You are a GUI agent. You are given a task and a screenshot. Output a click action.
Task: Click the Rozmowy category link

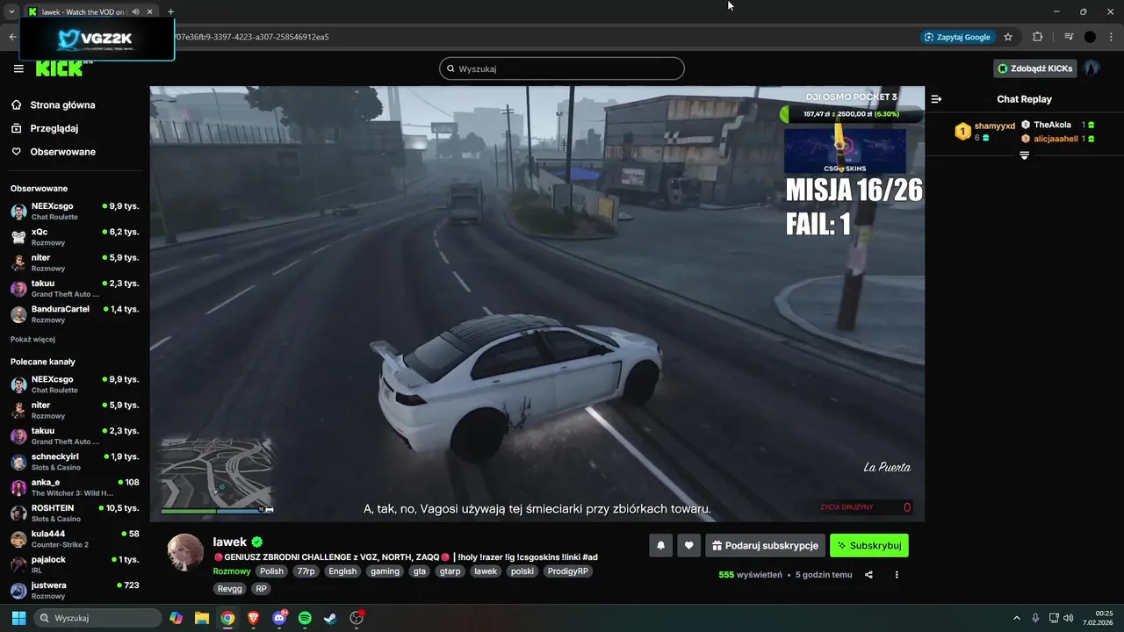(x=232, y=571)
